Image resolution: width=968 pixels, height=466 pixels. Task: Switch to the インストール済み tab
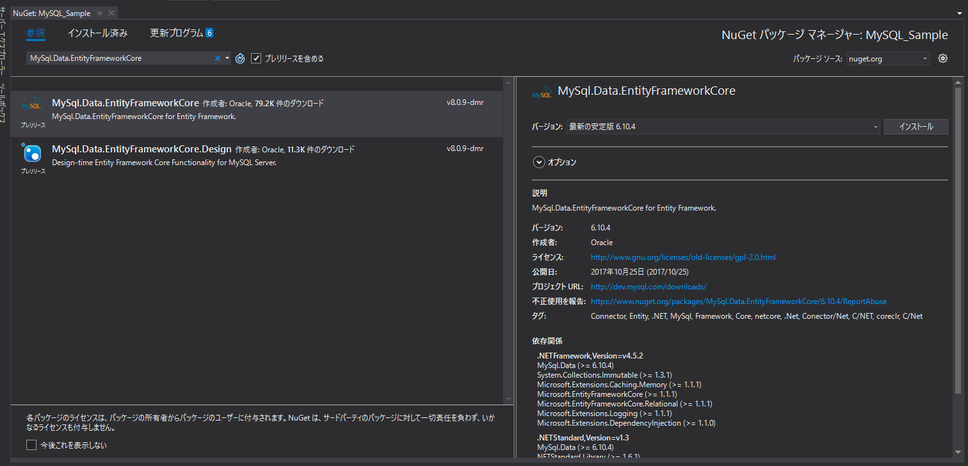[97, 32]
